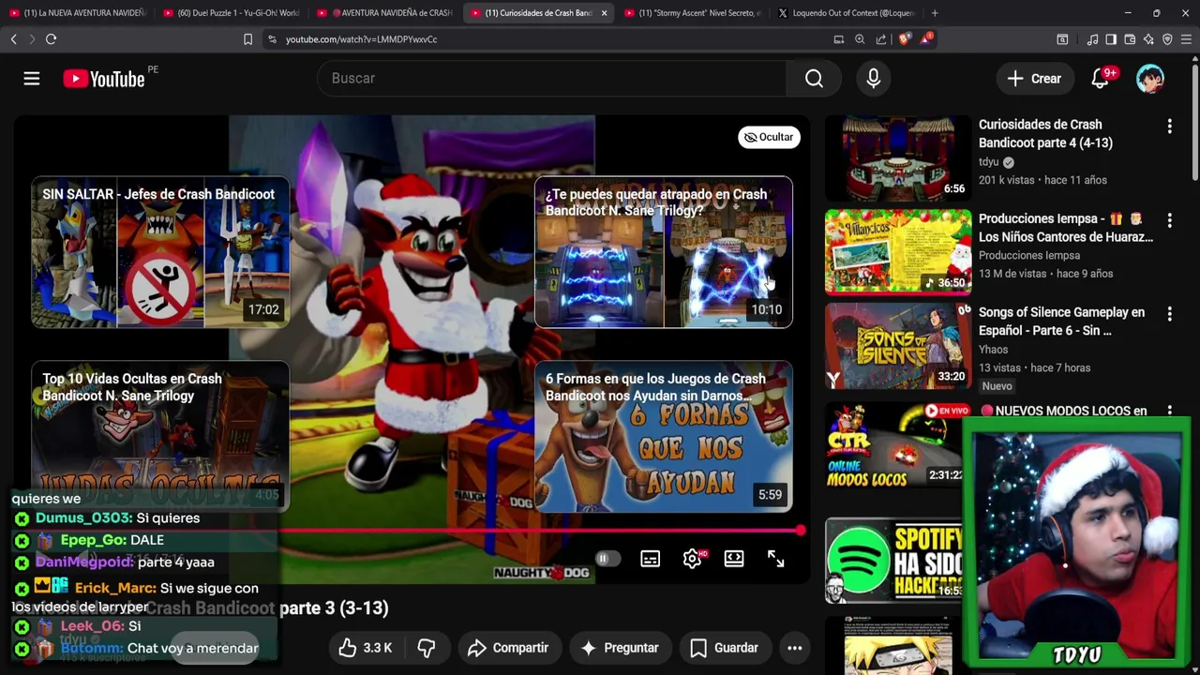The image size is (1200, 675).
Task: Seek using the red video progress bar
Action: pyautogui.click(x=412, y=532)
